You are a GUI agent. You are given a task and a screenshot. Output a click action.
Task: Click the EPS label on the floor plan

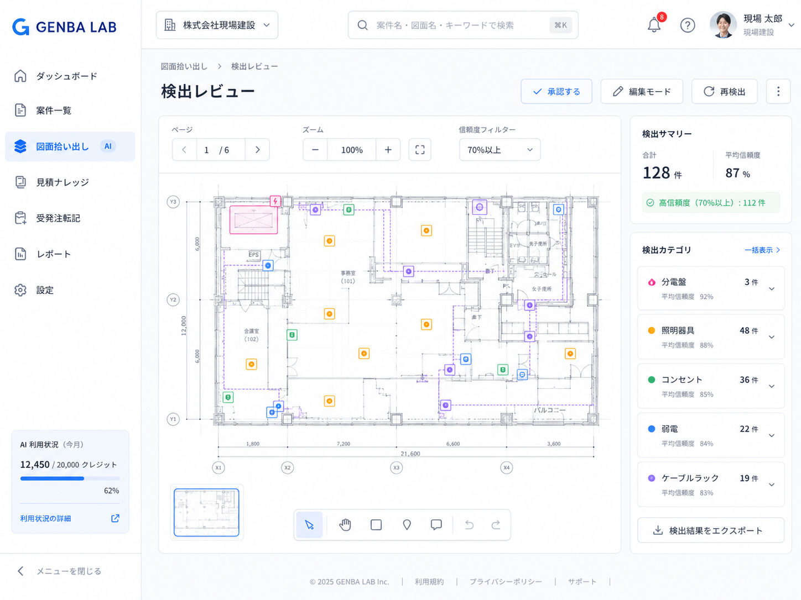[254, 255]
